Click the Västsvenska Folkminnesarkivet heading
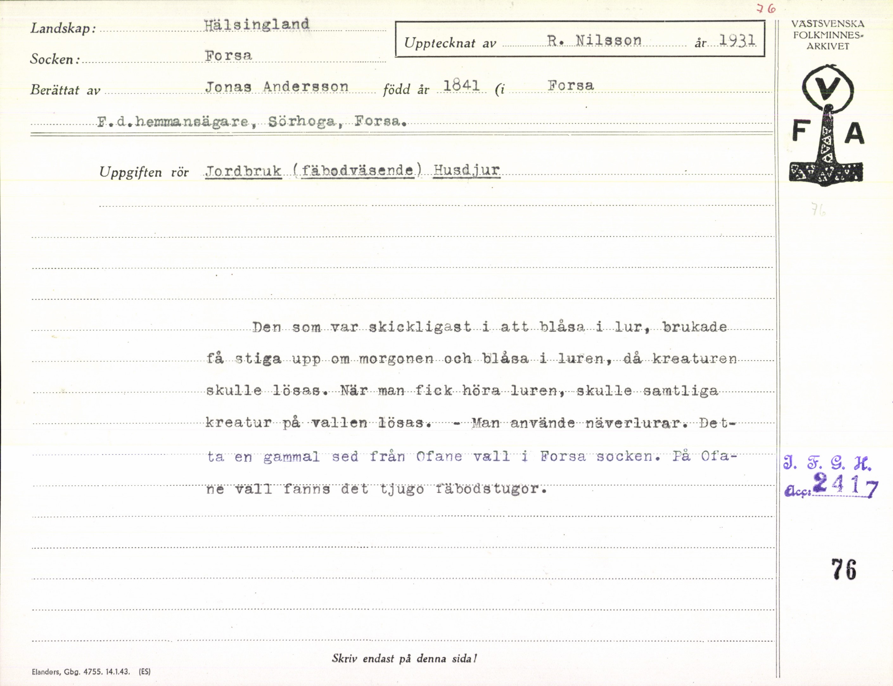This screenshot has width=893, height=686. click(828, 35)
